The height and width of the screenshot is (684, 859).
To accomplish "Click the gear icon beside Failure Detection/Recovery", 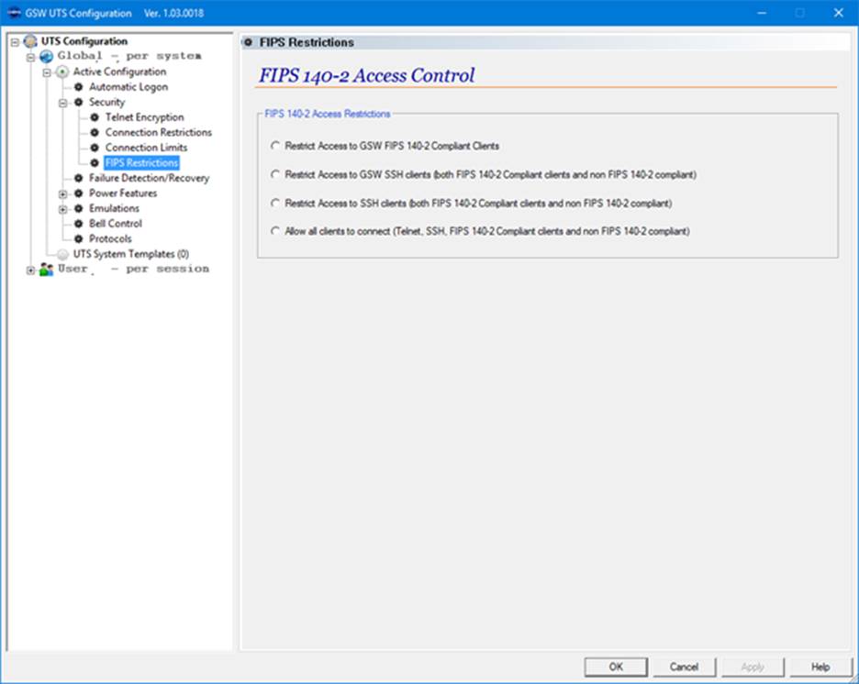I will [x=78, y=179].
